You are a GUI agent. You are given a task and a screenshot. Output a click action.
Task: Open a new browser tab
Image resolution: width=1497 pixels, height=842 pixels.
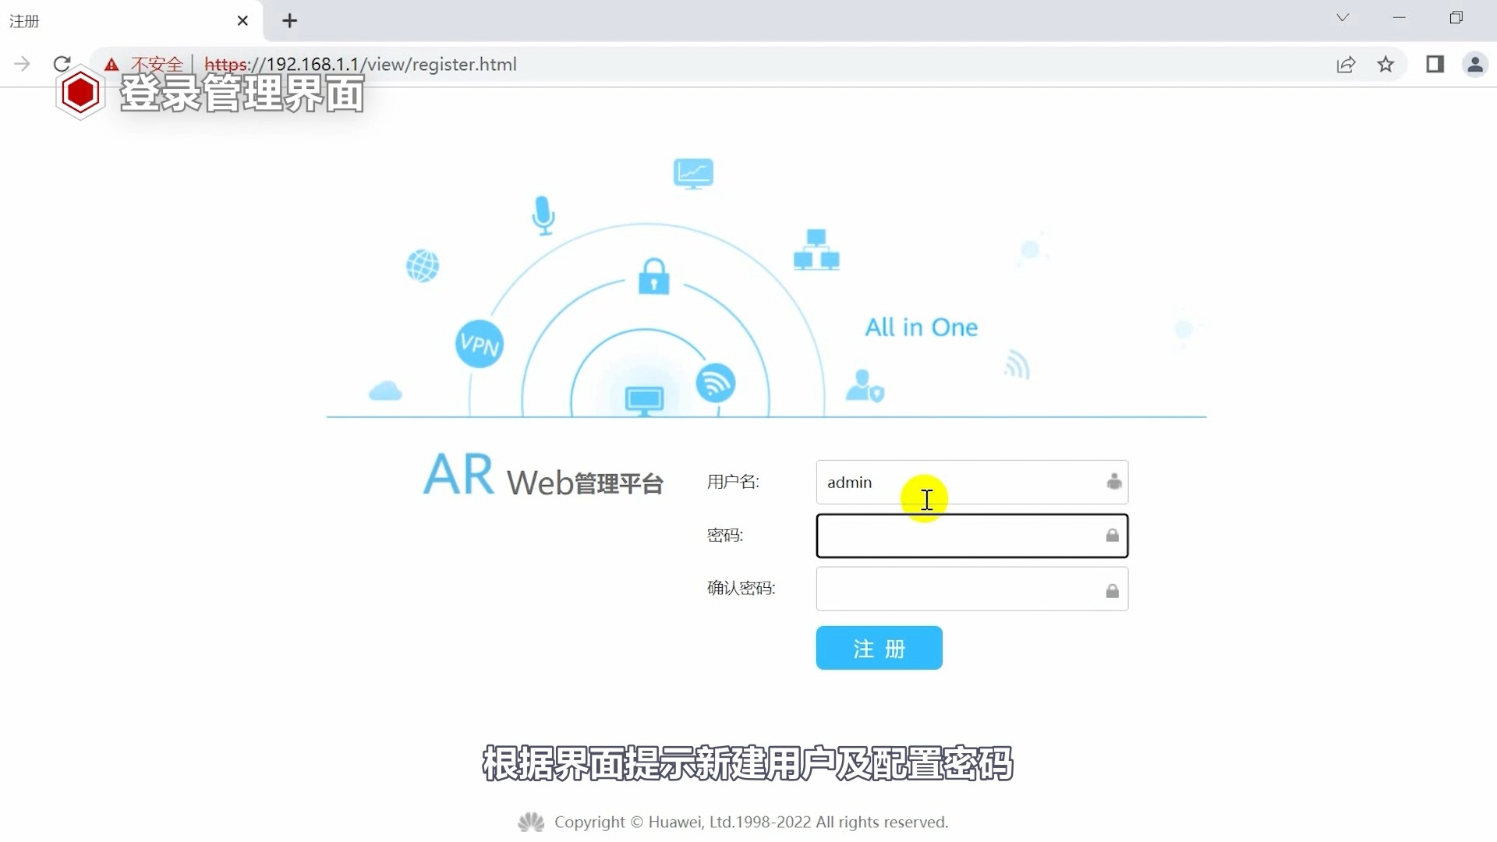(x=289, y=21)
